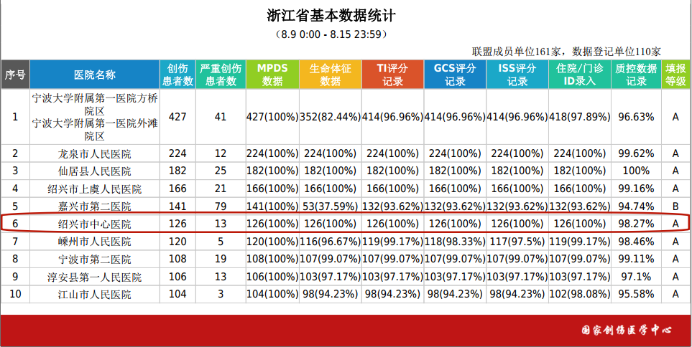Click trauma patient count 427
This screenshot has height=347, width=692.
pyautogui.click(x=177, y=117)
